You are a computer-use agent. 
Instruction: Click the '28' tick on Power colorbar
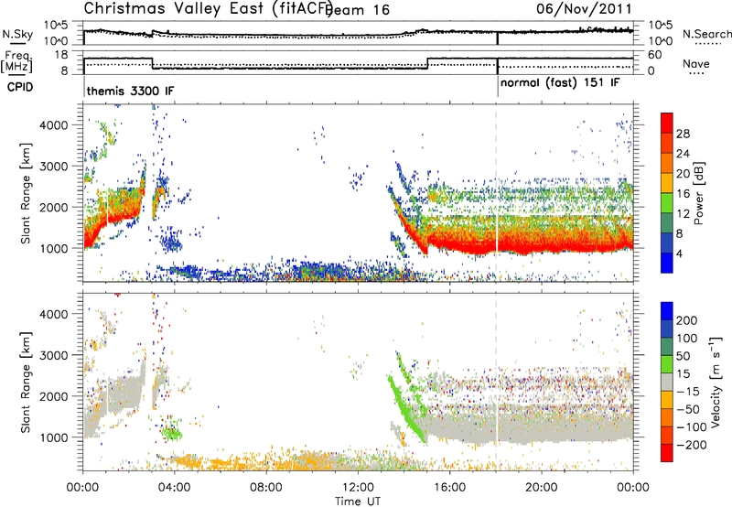point(683,134)
